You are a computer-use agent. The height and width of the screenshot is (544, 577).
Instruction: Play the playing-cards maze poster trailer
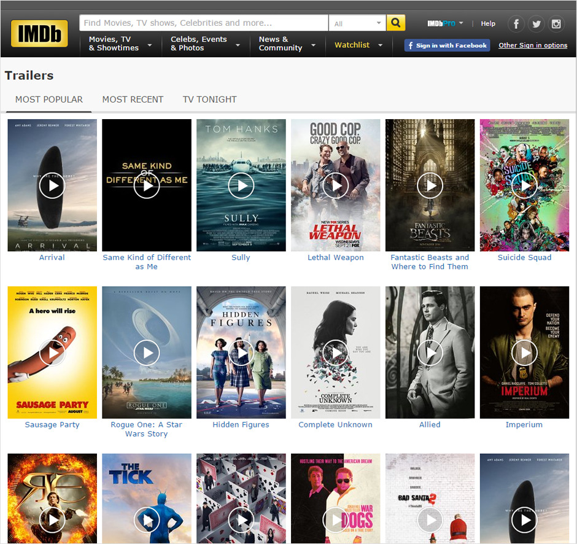point(241,519)
